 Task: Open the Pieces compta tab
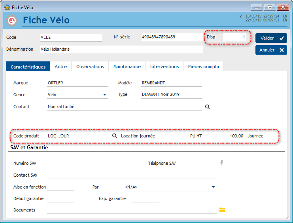[x=203, y=67]
